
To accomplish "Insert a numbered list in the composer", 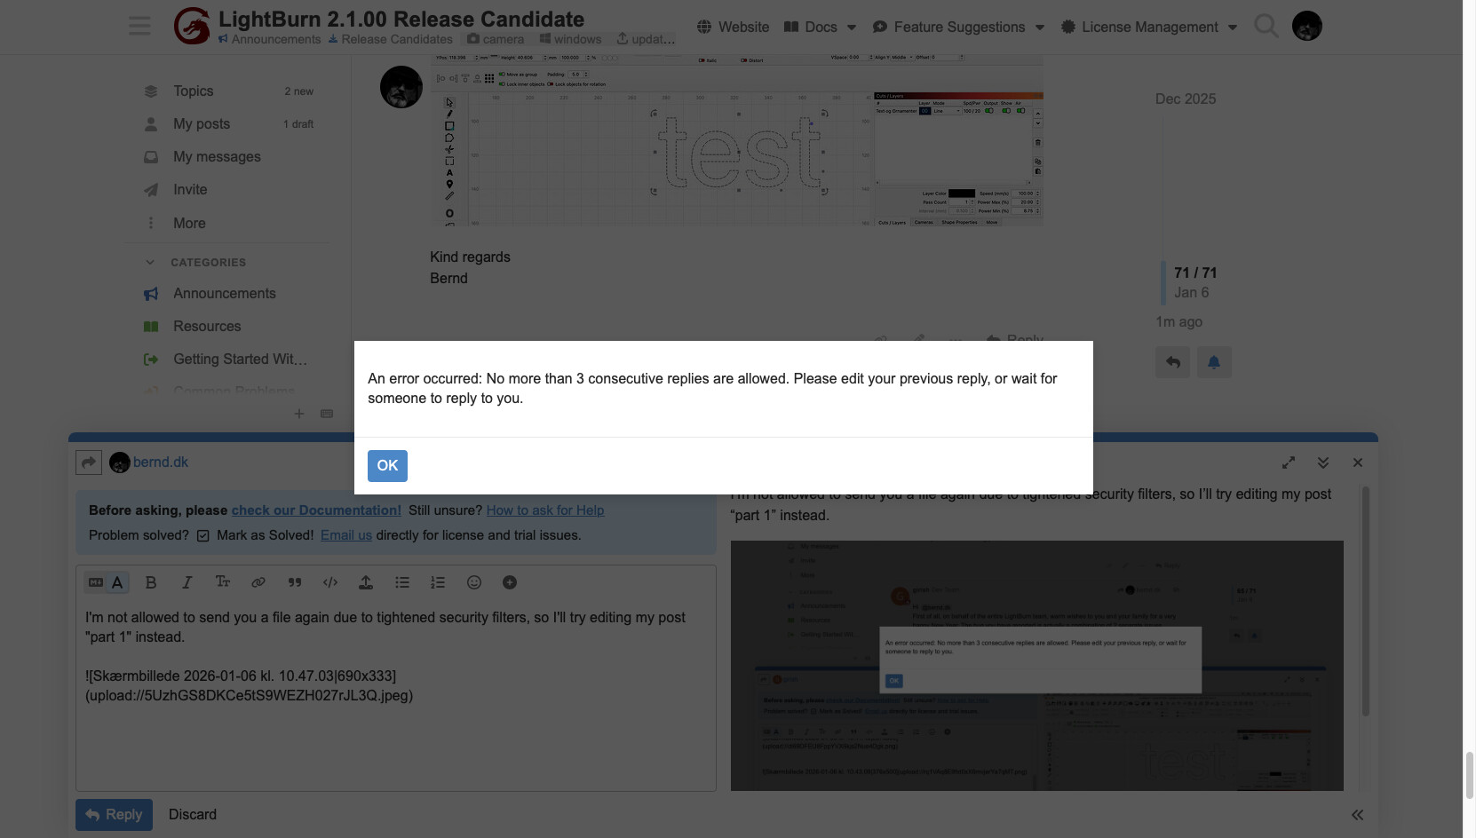I will click(x=438, y=582).
